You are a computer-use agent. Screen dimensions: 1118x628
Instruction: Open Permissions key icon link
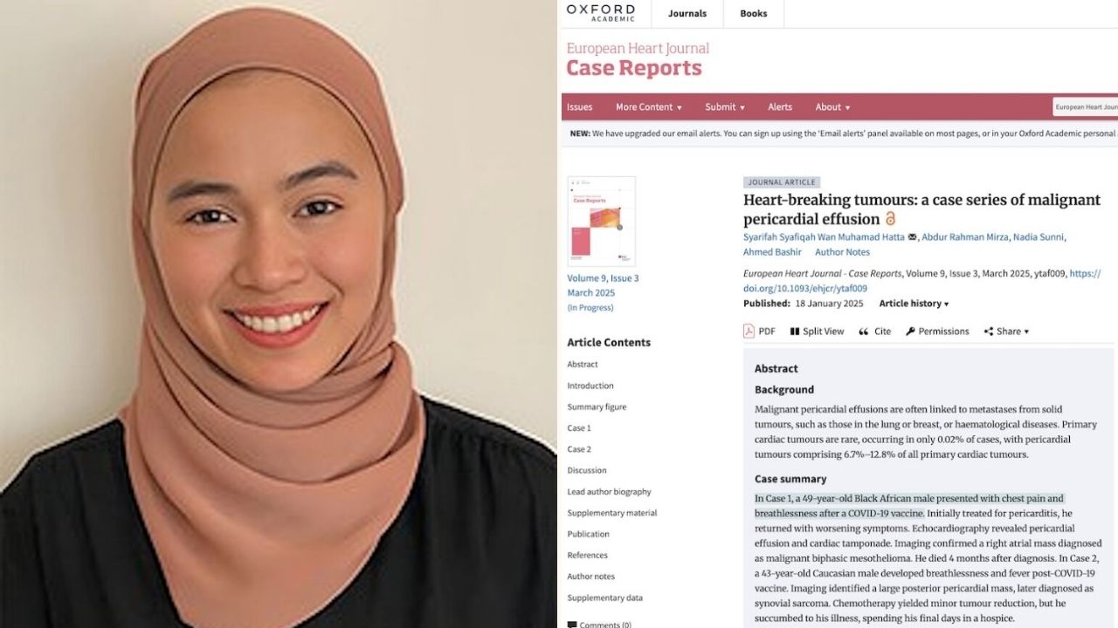point(910,331)
